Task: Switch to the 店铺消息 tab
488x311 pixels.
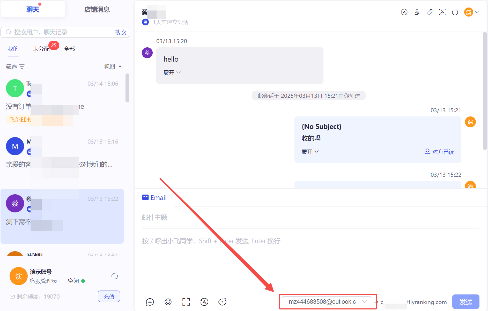Action: 97,9
